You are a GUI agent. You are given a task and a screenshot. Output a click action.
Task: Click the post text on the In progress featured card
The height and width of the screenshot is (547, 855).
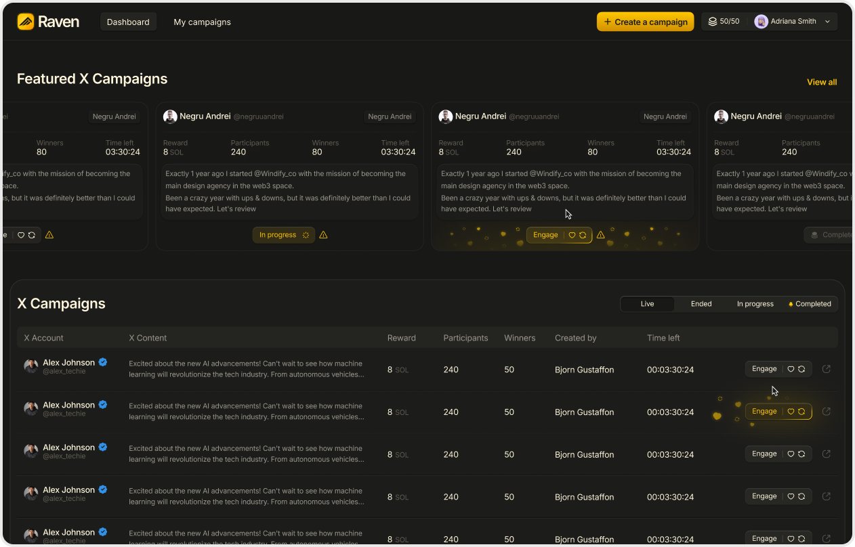[289, 192]
